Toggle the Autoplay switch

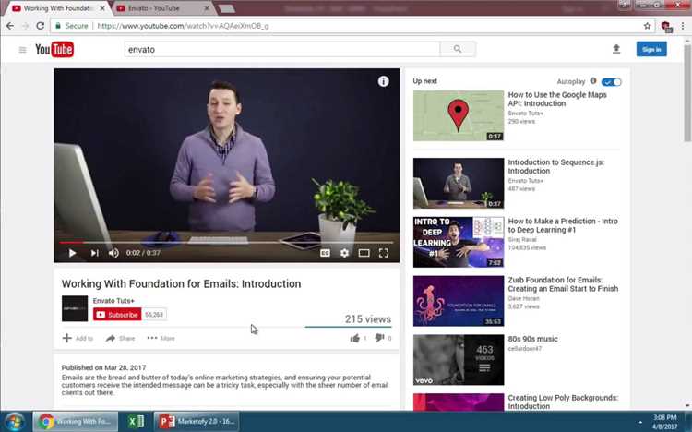(611, 82)
